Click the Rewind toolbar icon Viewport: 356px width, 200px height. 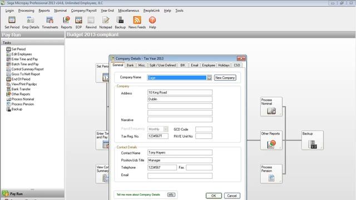click(x=91, y=22)
